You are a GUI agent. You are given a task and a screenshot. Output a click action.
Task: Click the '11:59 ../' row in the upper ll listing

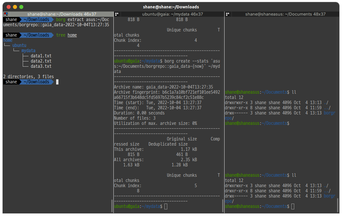pos(278,108)
